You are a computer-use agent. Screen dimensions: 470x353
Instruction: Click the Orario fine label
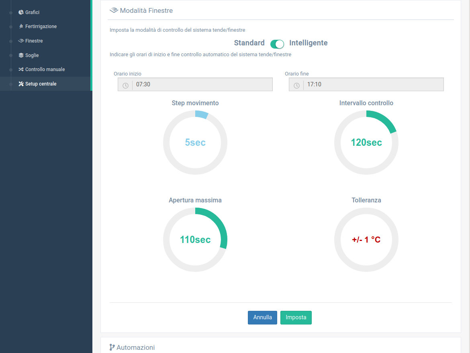(x=297, y=74)
